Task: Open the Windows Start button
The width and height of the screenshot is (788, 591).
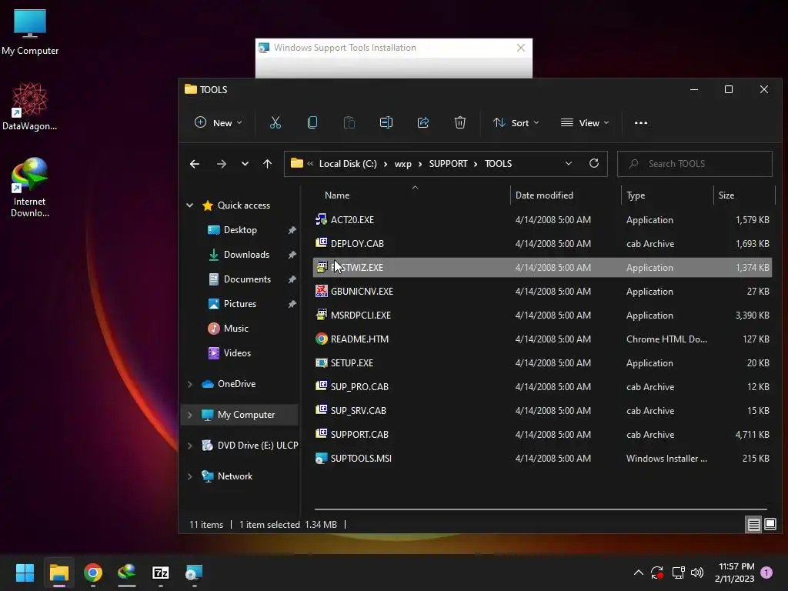Action: [25, 573]
